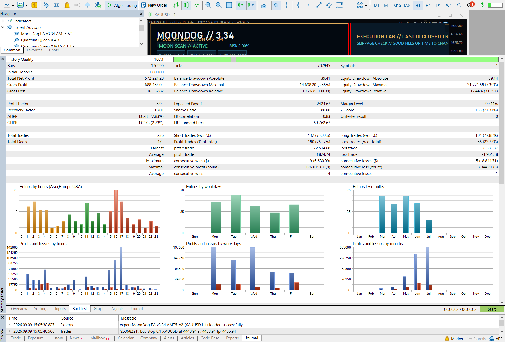Select the trendline drawing tool
This screenshot has width=505, height=342.
[x=319, y=5]
